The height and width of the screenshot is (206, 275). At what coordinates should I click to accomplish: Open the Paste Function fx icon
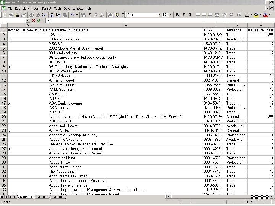pyautogui.click(x=96, y=15)
